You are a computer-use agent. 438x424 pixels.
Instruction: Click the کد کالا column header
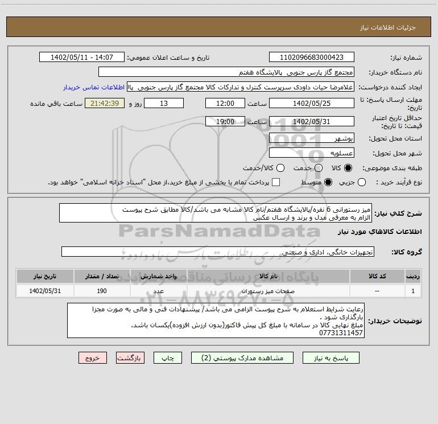coord(377,276)
